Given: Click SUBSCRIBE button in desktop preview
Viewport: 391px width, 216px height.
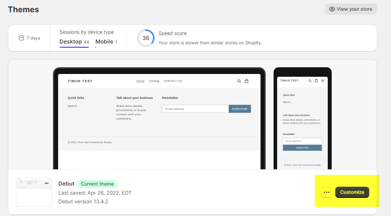Looking at the screenshot, I should pyautogui.click(x=240, y=109).
